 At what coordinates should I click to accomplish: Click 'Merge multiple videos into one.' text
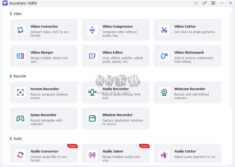(49, 60)
